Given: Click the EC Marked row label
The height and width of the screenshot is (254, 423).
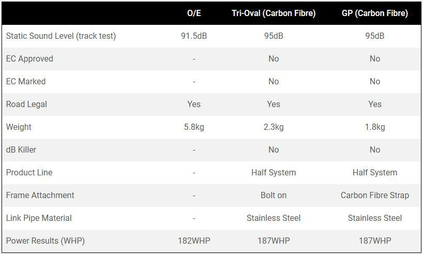Looking at the screenshot, I should tap(26, 82).
